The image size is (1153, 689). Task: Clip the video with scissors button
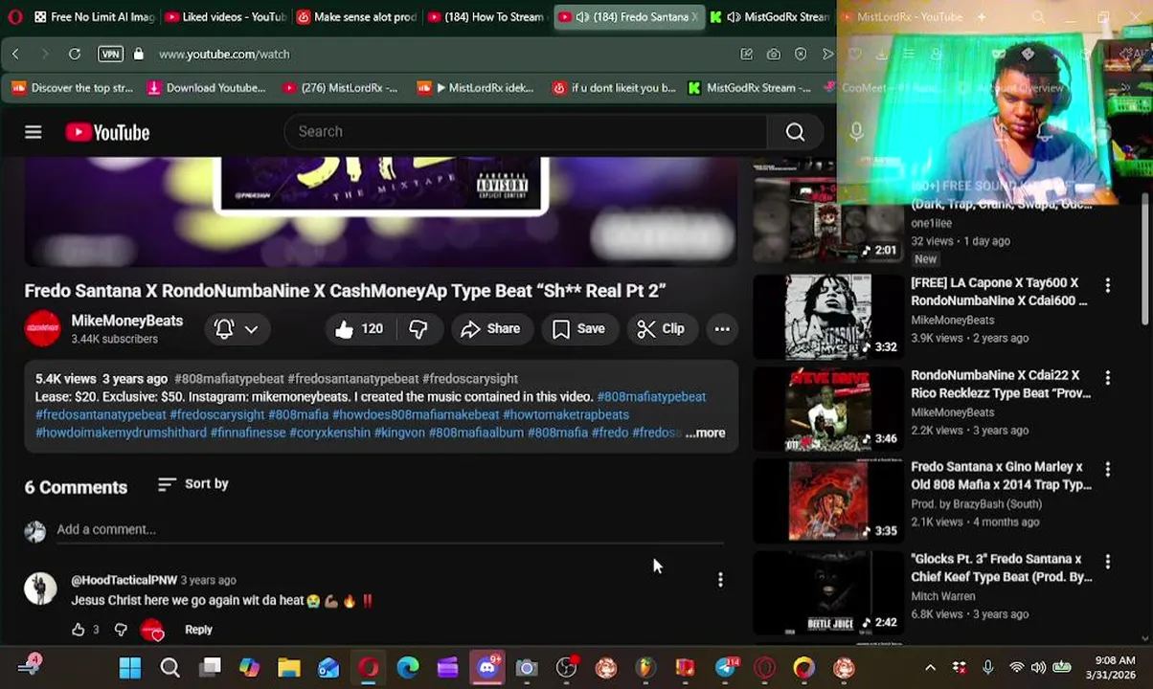[661, 329]
